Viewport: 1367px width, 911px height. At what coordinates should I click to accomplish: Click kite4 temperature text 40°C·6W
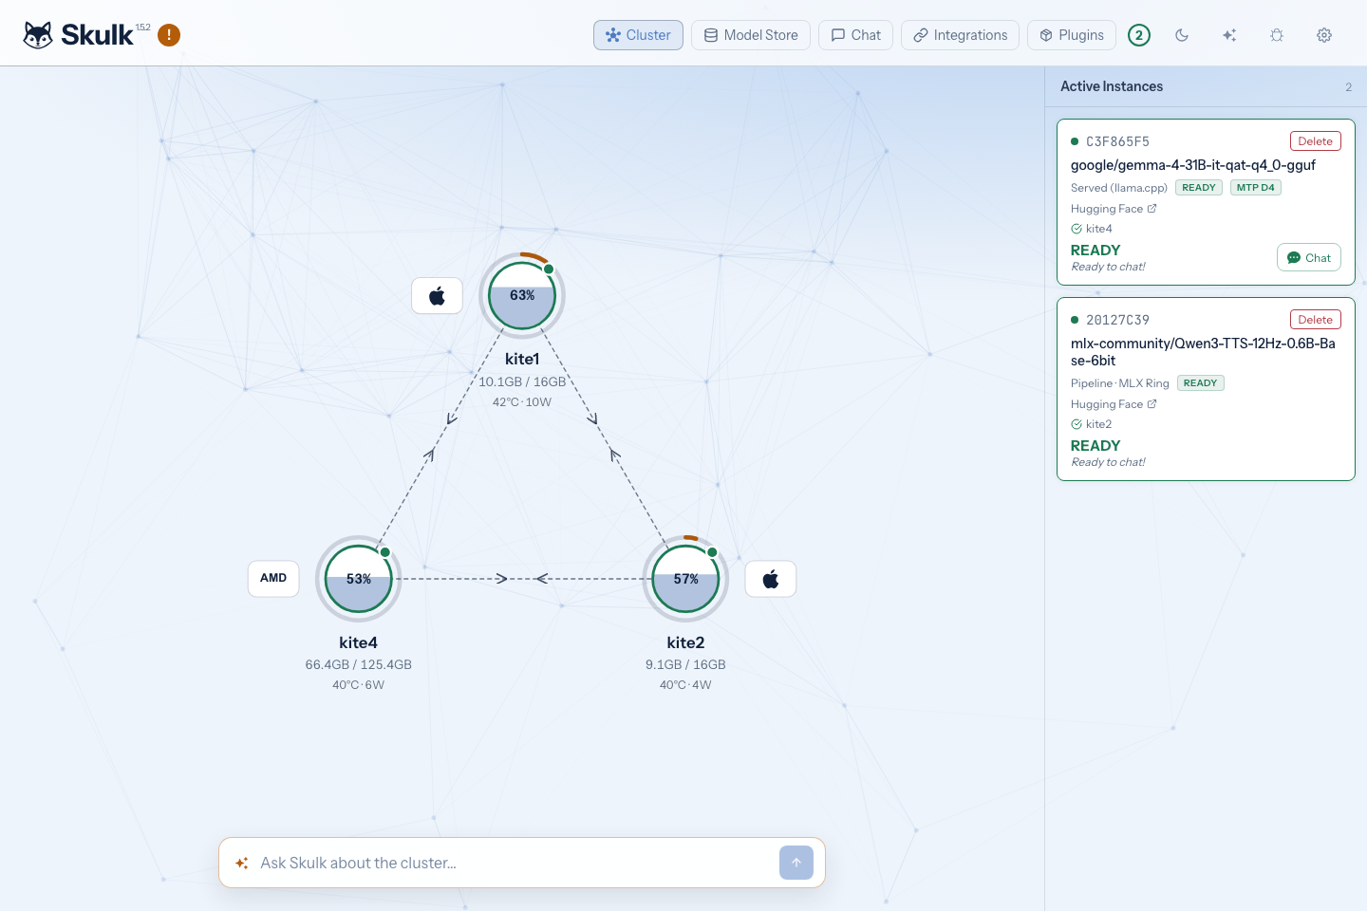click(359, 685)
